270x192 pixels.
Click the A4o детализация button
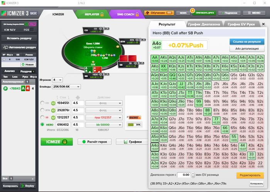(247, 49)
